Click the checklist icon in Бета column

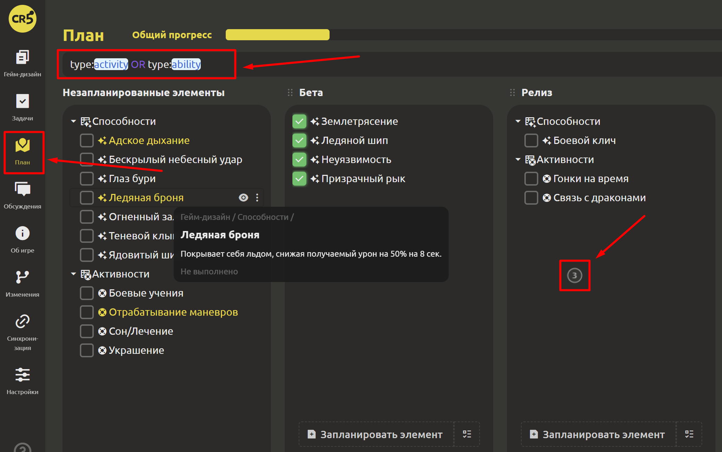pos(467,434)
